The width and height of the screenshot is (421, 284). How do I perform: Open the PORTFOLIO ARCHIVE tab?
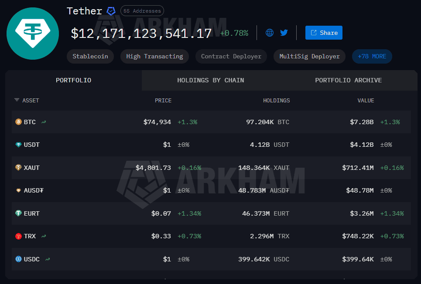click(x=348, y=80)
